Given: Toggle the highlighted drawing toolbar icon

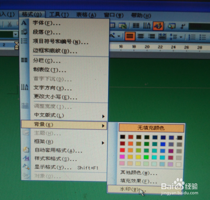Looking at the screenshot, I should point(158,26).
